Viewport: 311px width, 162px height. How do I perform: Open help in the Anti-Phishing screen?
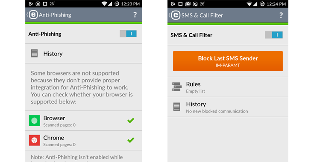135,14
